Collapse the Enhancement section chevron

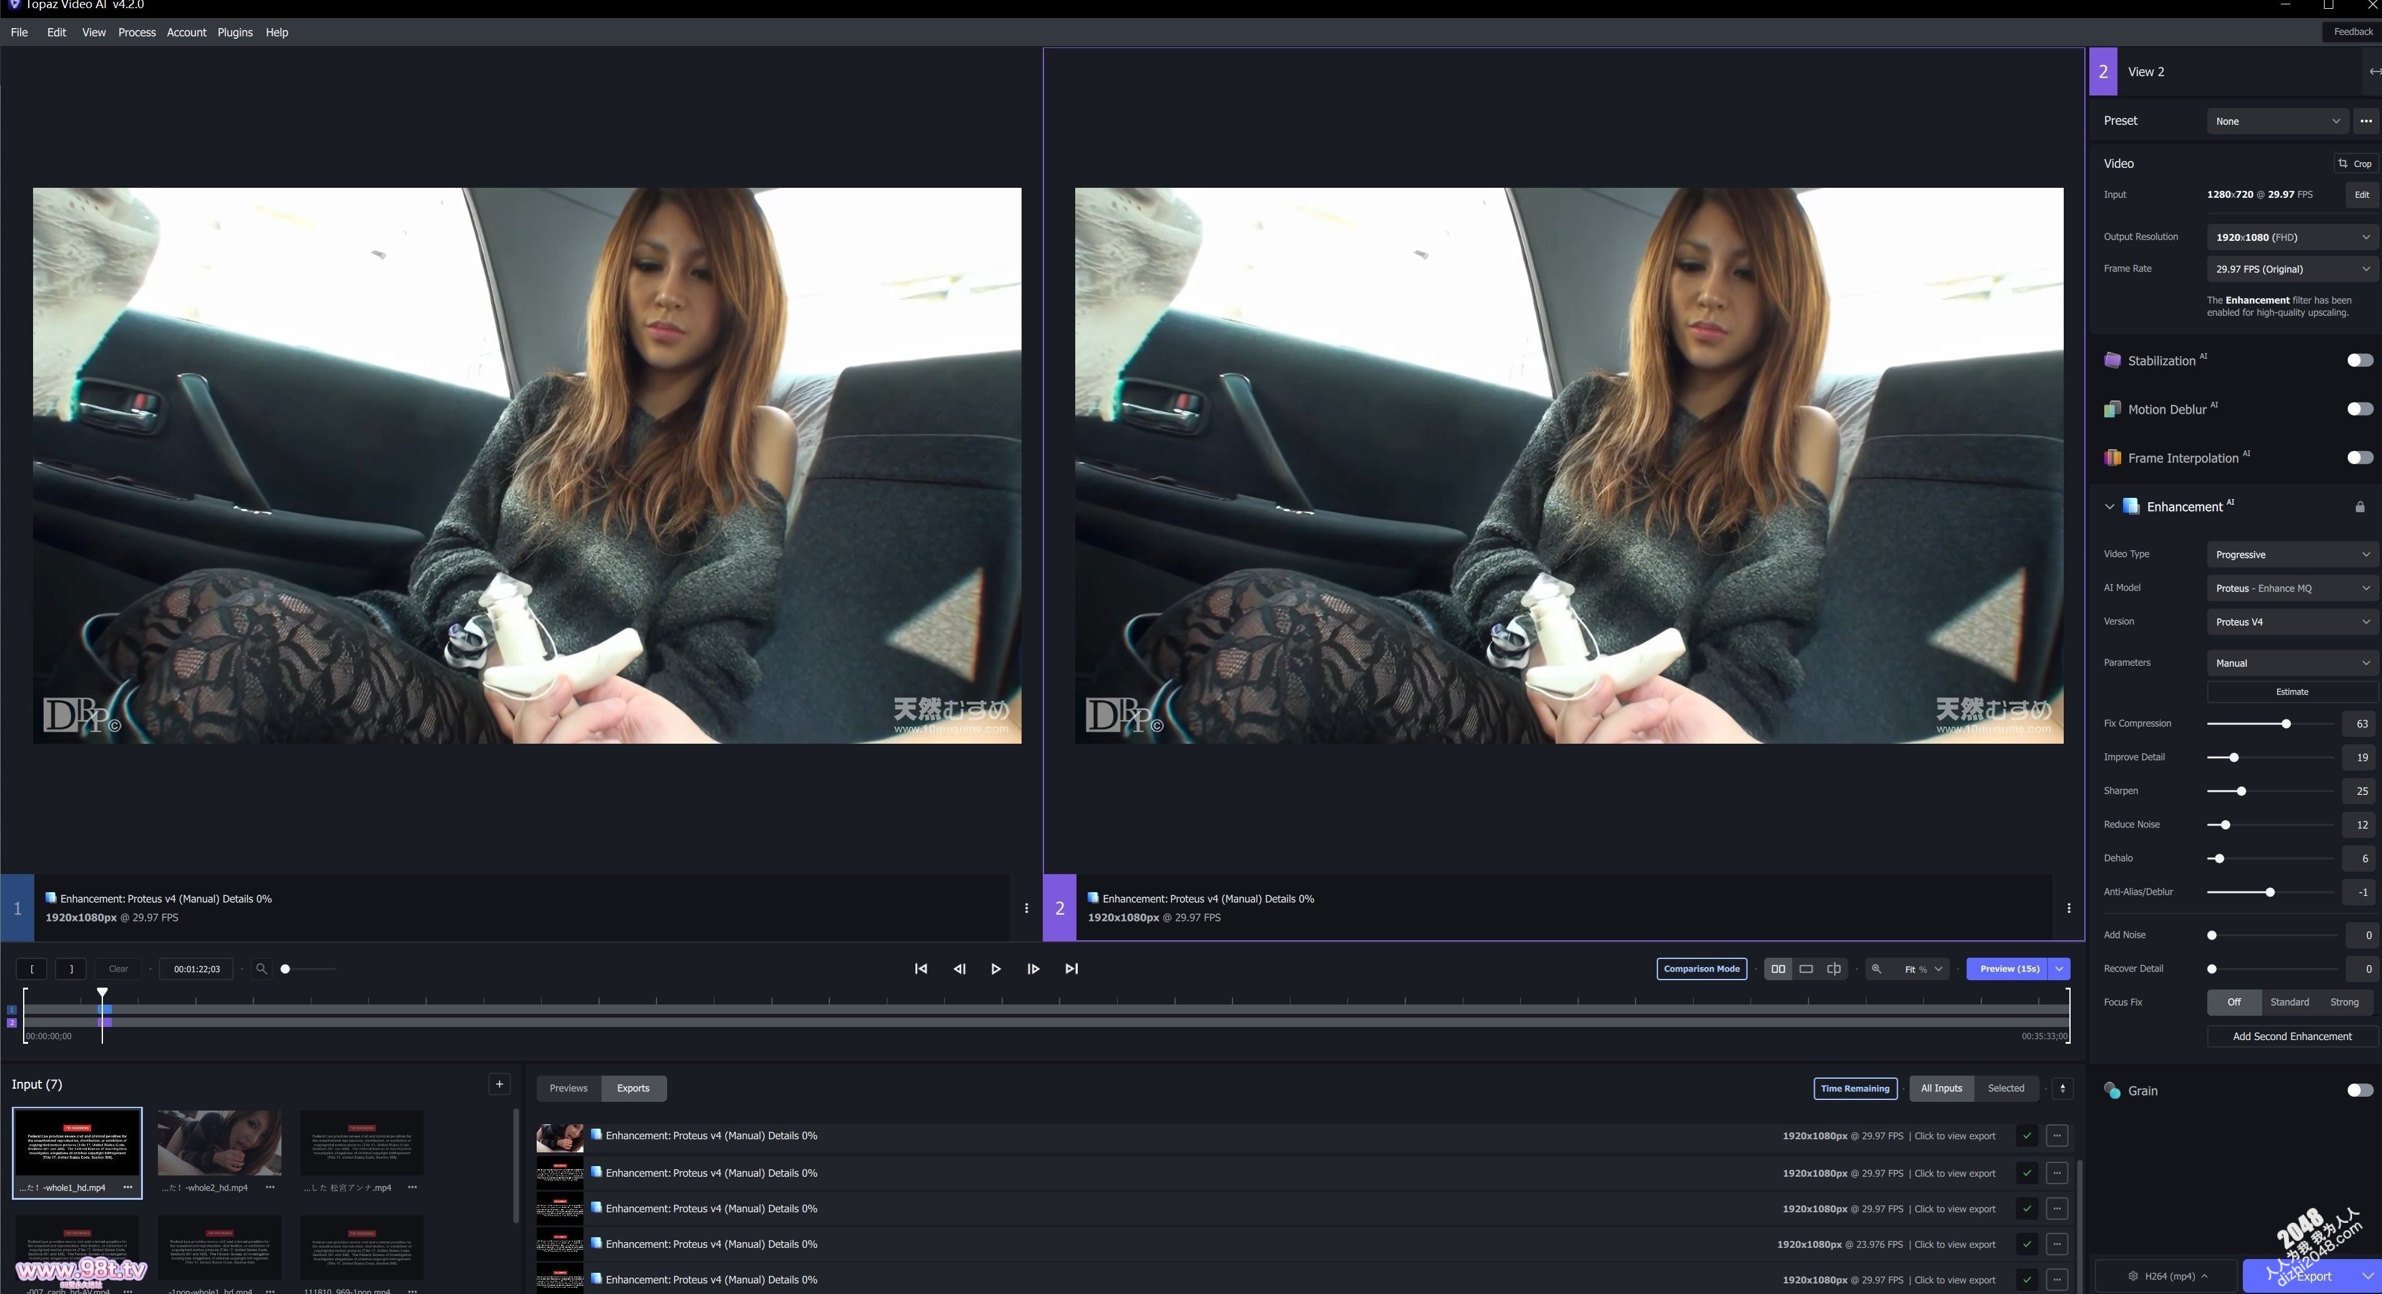coord(2109,507)
